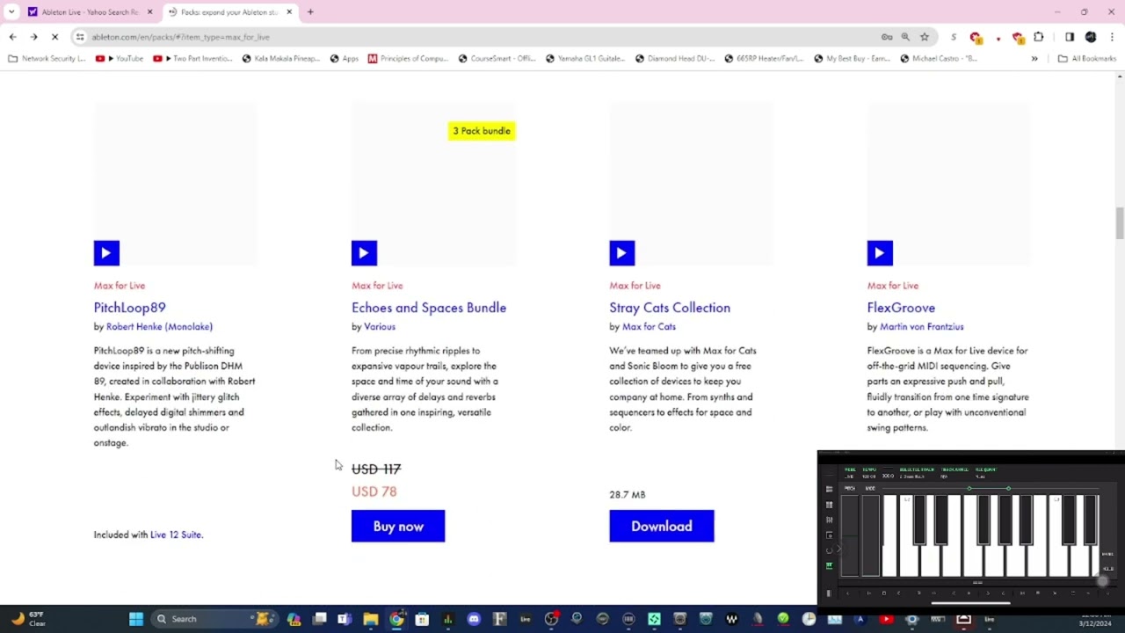
Task: Click Max for Live label above FlexGroove
Action: [893, 286]
